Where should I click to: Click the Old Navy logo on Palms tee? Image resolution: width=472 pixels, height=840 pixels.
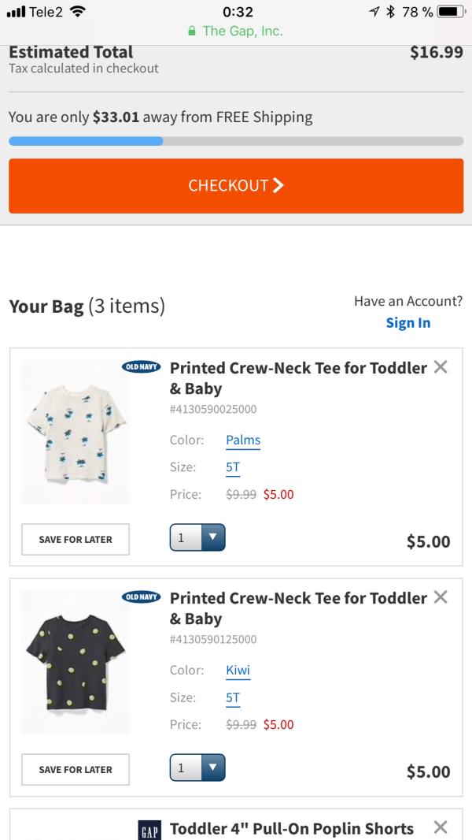click(x=141, y=367)
